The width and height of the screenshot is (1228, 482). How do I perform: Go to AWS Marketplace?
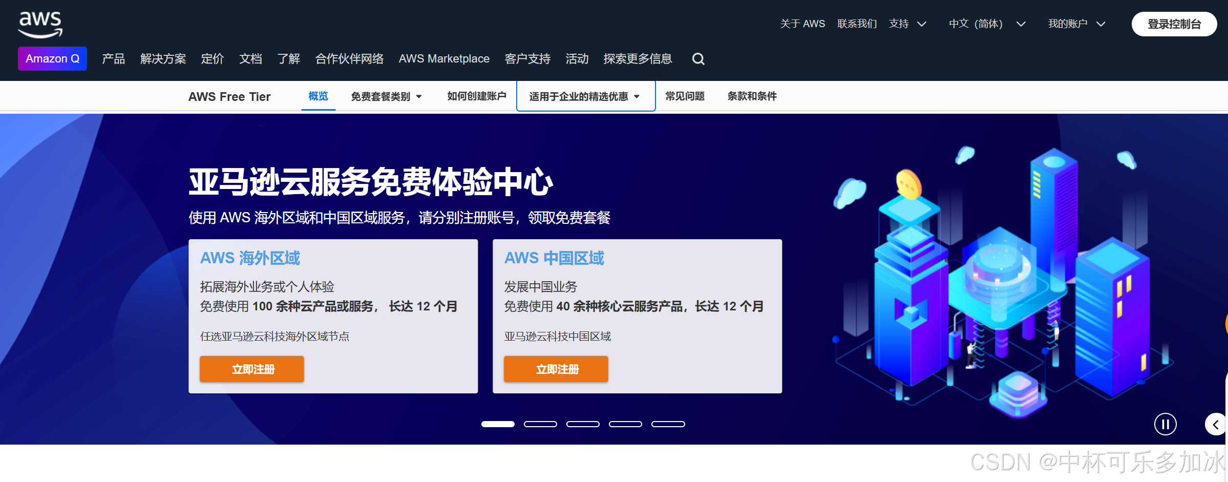[444, 59]
